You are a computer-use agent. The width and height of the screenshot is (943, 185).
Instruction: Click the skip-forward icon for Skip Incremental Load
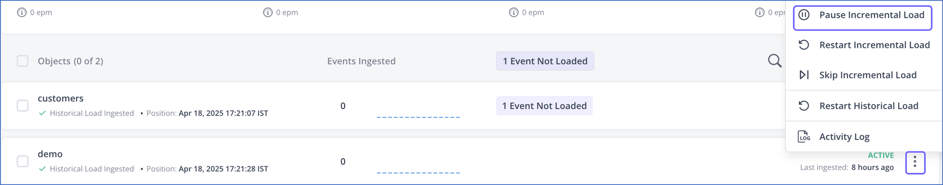pos(804,75)
